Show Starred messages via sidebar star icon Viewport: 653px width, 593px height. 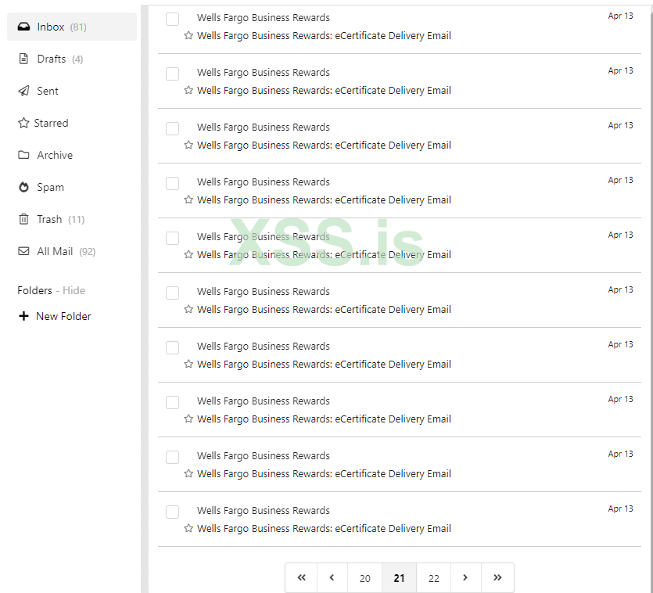(23, 123)
